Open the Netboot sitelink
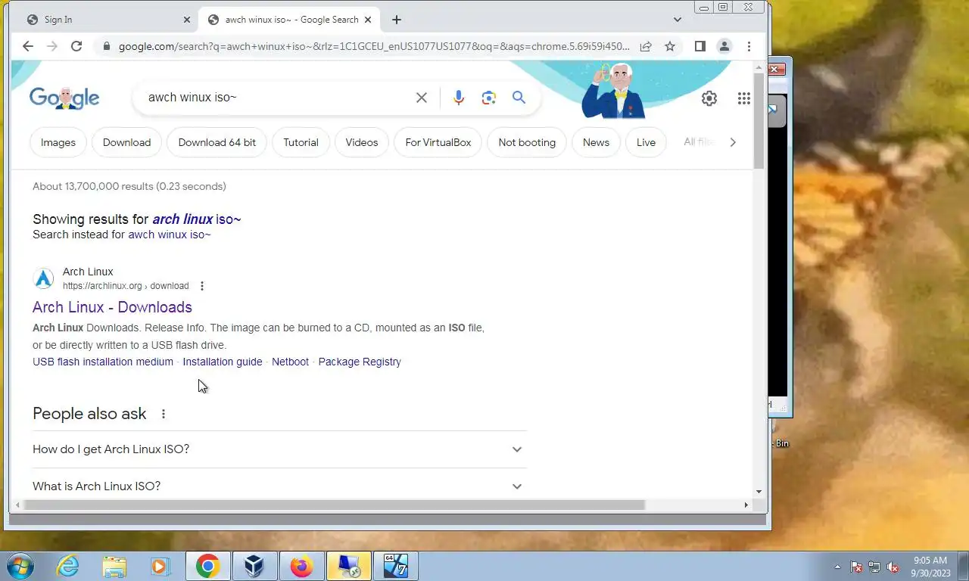969x581 pixels. (x=290, y=362)
